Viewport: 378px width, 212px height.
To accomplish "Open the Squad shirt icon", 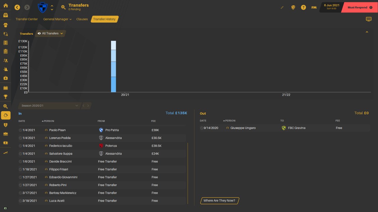I will (x=6, y=25).
